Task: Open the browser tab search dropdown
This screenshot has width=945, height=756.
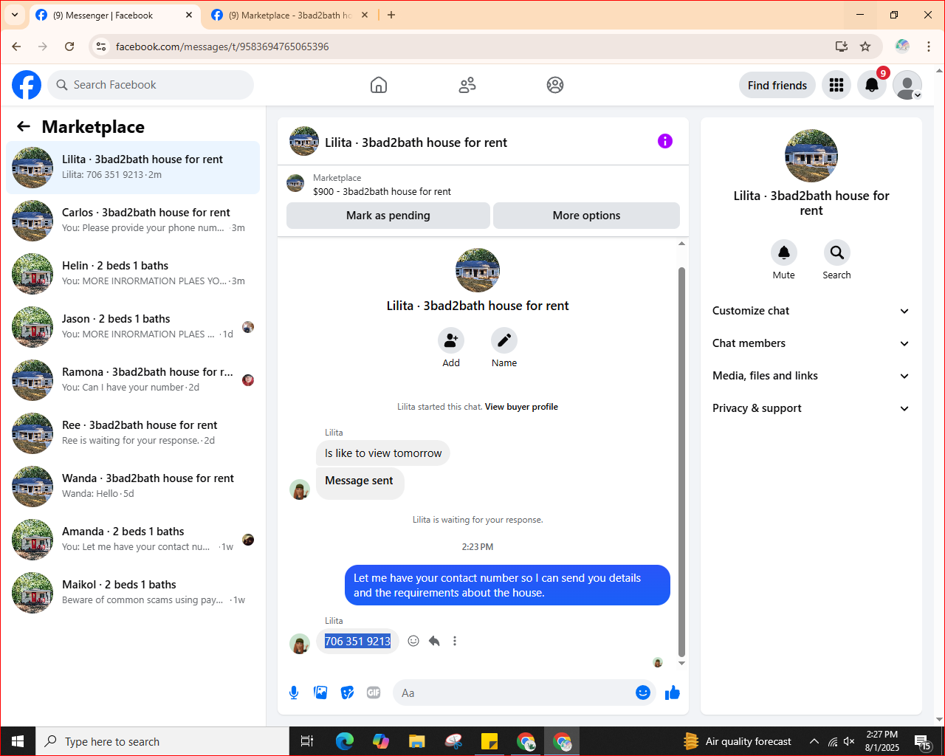Action: [15, 15]
